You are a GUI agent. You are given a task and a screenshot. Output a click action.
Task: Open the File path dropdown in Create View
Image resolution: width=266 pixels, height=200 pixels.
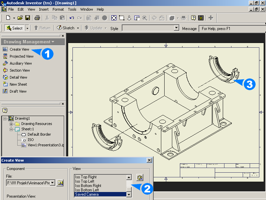tap(53, 183)
